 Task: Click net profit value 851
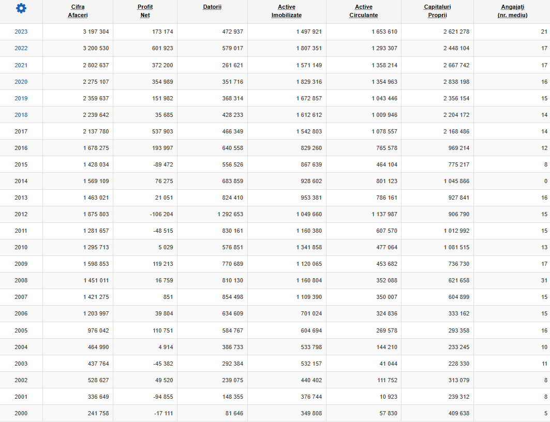[168, 297]
